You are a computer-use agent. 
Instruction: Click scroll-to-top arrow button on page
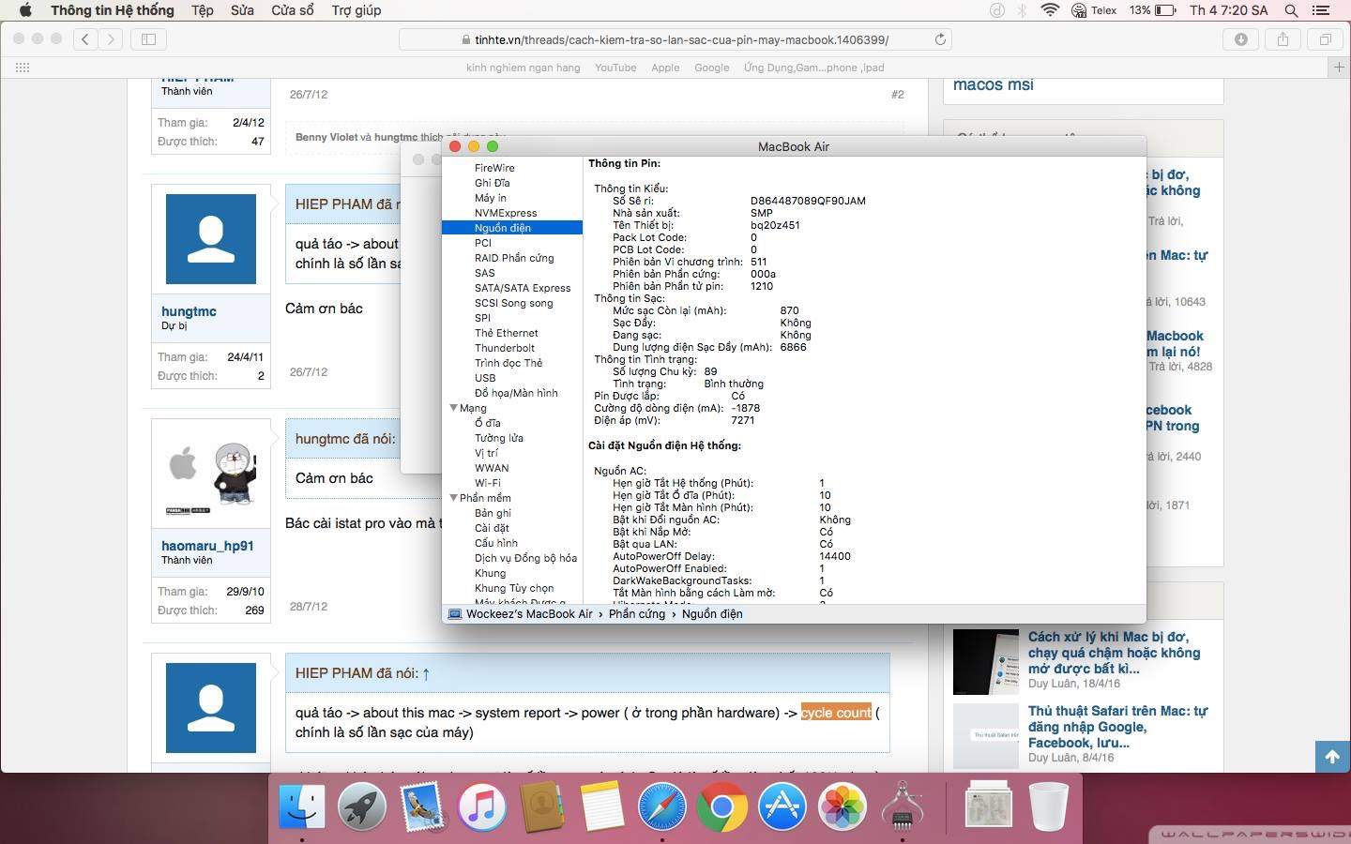click(1332, 757)
